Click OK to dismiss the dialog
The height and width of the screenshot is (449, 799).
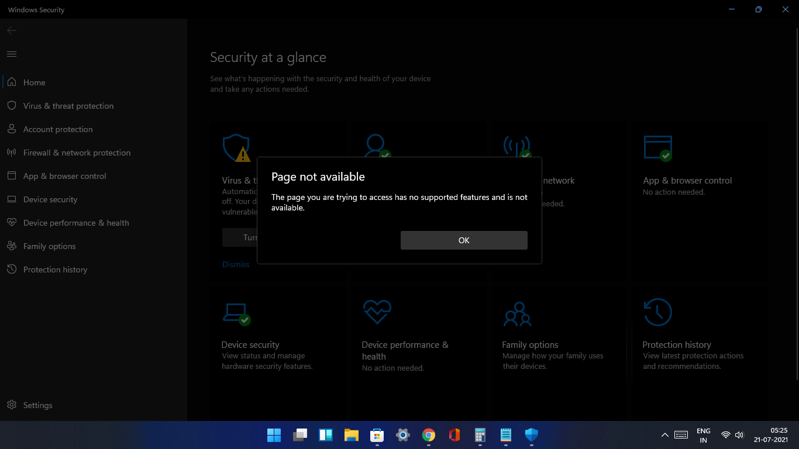[463, 240]
